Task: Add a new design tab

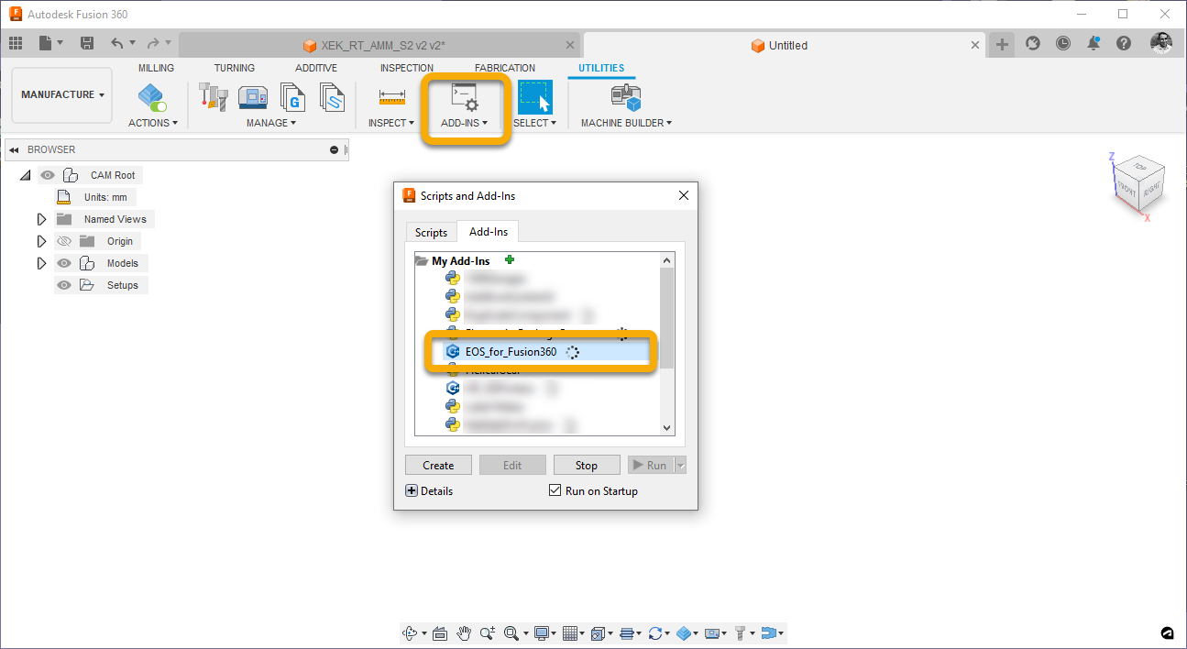Action: (1002, 44)
